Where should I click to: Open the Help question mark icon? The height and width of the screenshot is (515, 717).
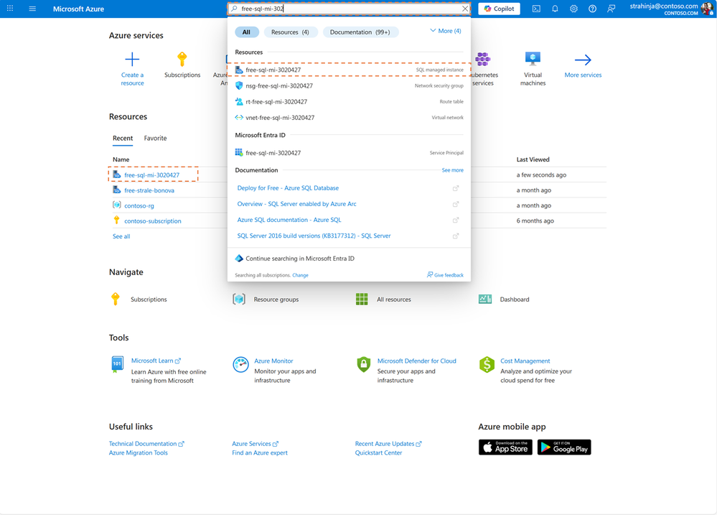coord(592,9)
